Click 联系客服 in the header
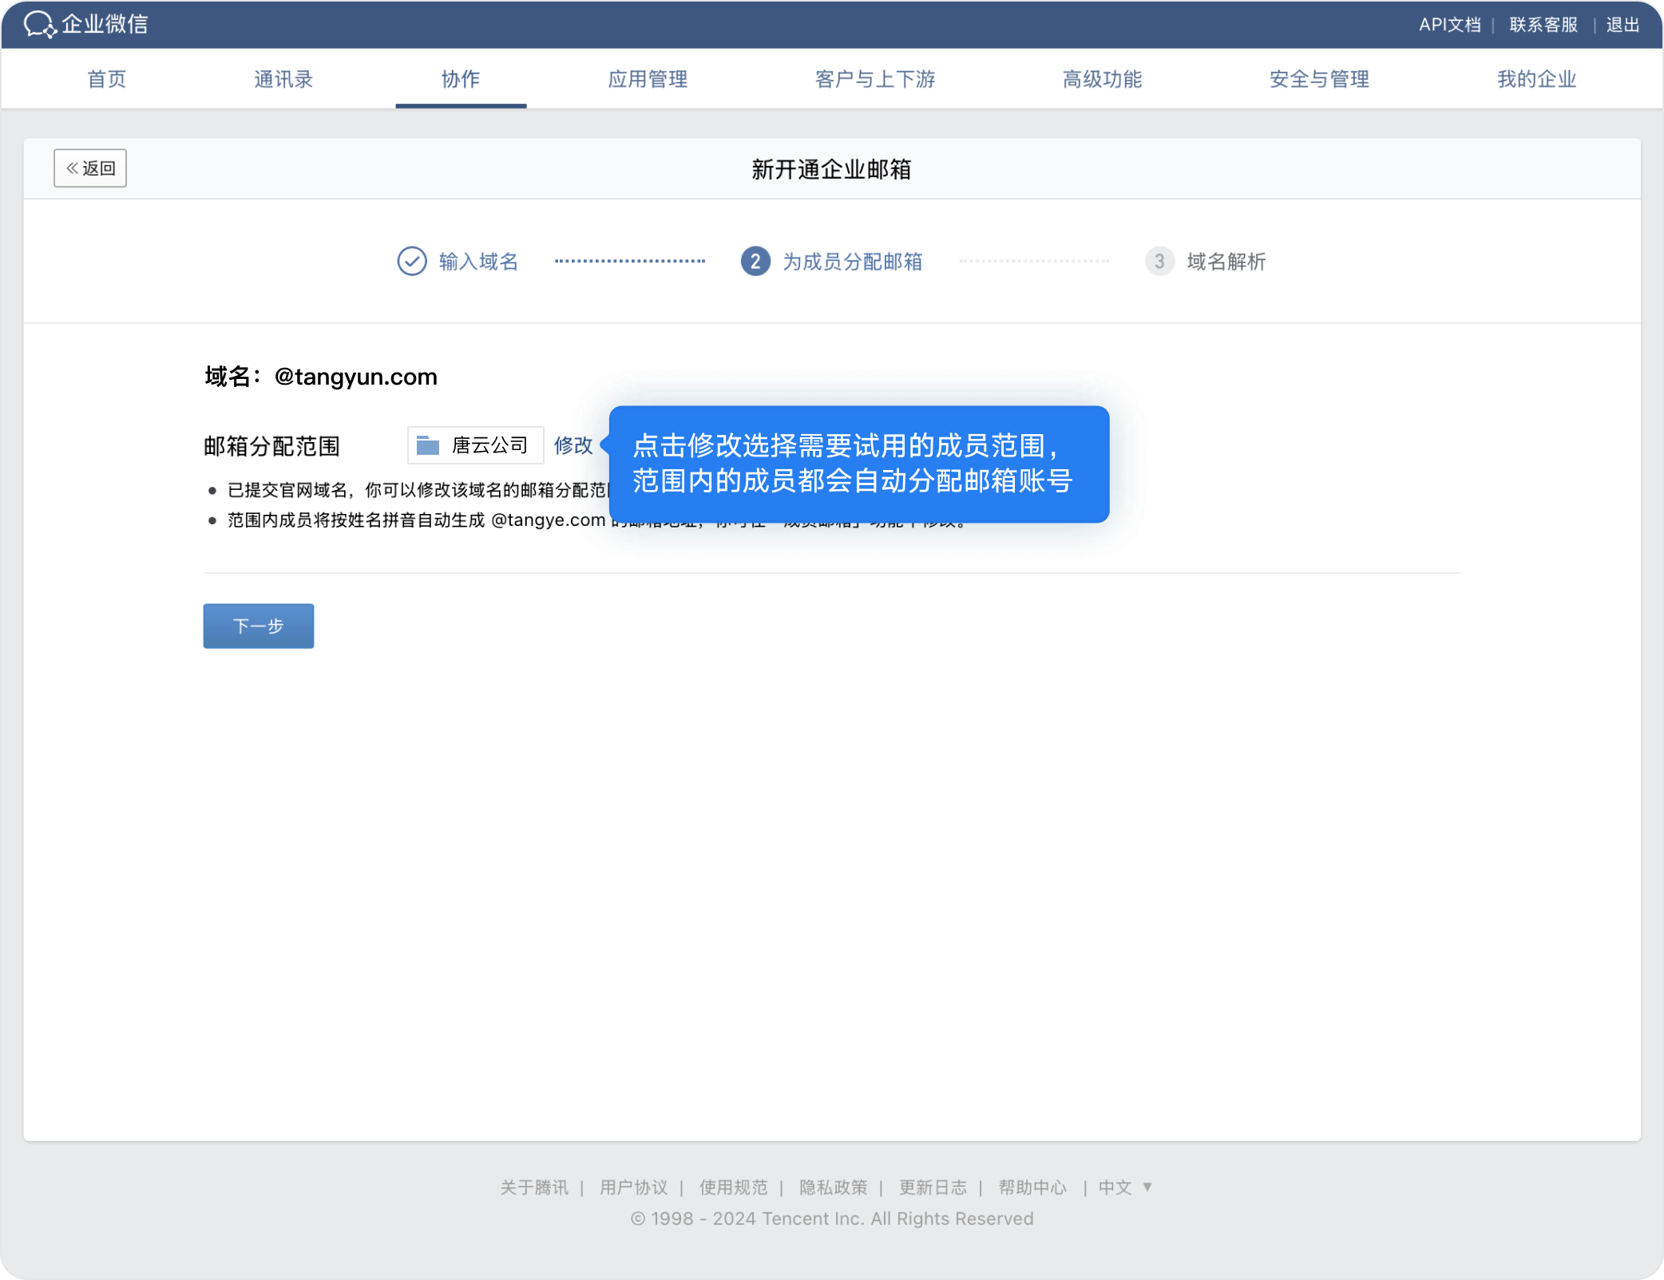This screenshot has width=1664, height=1280. [1543, 25]
